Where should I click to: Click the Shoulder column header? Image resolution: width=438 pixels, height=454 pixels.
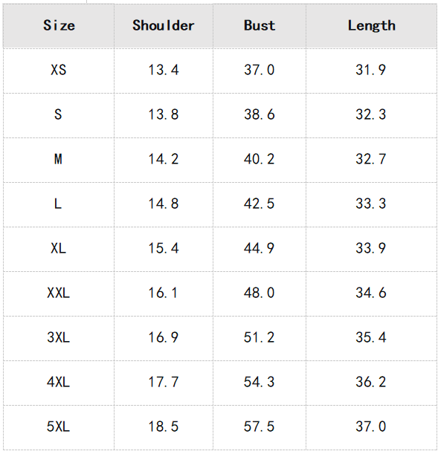[164, 25]
